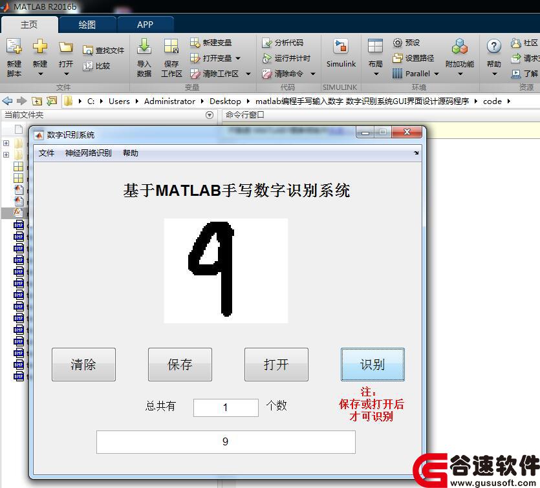
Task: Open the 神经网络识别 menu
Action: click(88, 153)
